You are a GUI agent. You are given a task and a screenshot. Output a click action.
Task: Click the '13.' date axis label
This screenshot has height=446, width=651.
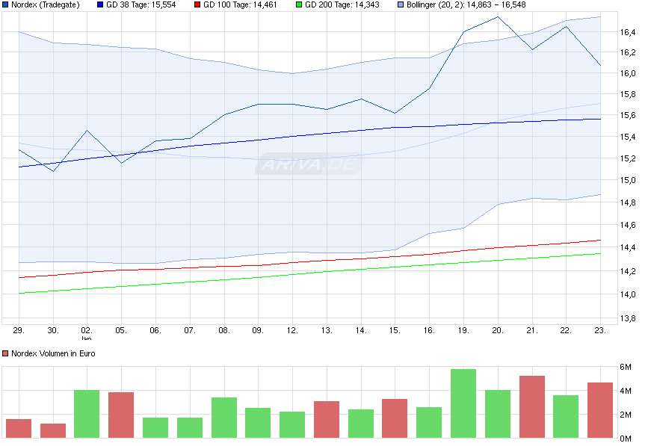pyautogui.click(x=327, y=330)
